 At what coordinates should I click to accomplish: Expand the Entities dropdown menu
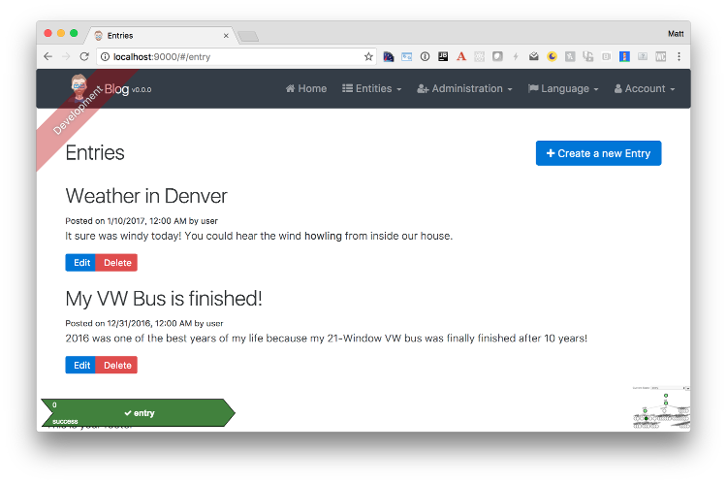tap(372, 88)
